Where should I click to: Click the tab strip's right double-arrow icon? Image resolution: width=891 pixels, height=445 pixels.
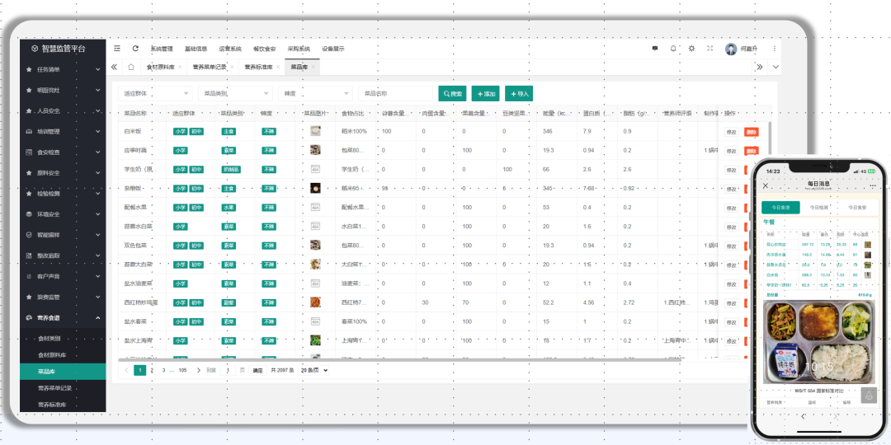coord(760,67)
